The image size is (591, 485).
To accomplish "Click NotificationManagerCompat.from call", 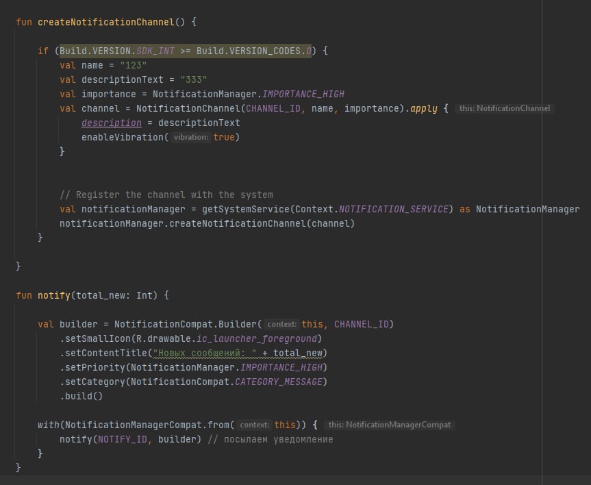I will pos(147,425).
